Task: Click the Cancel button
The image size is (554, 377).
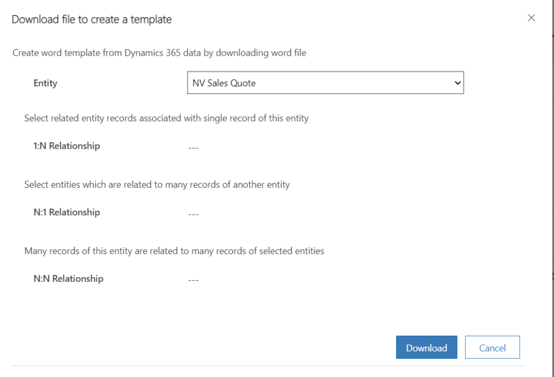Action: 492,347
